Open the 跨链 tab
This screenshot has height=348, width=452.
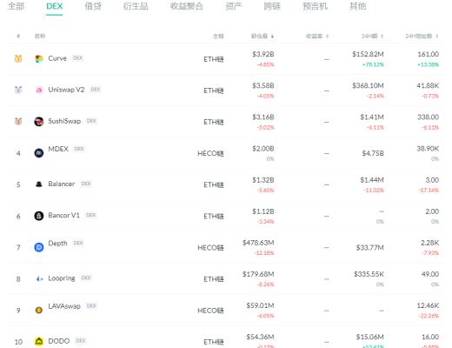(272, 6)
